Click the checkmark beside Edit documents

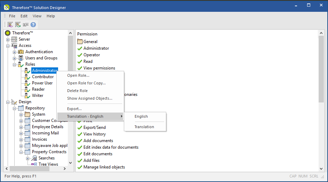point(80,154)
